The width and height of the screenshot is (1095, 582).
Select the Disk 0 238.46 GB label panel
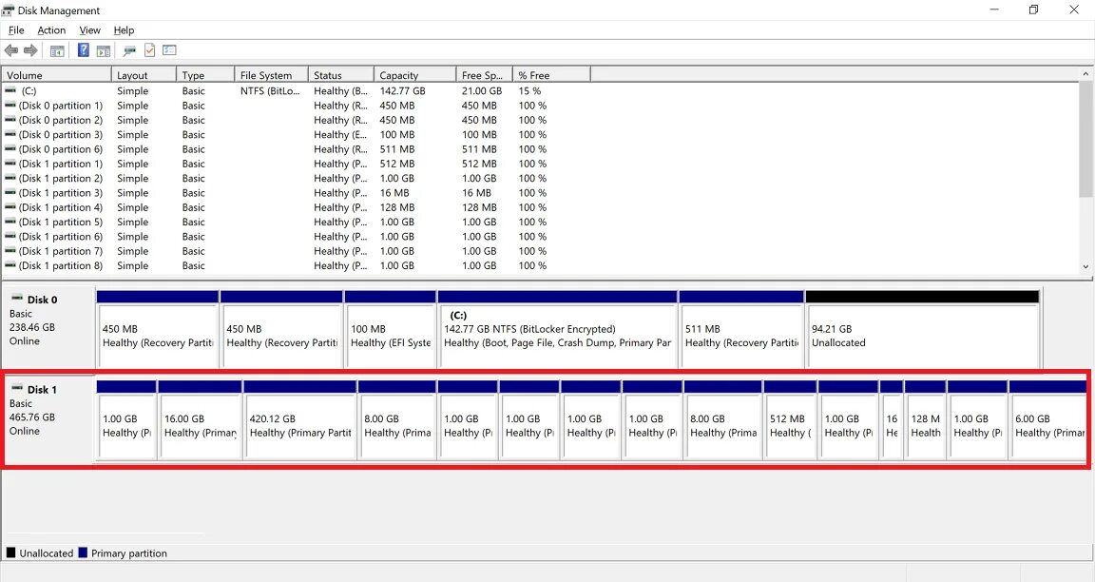(48, 329)
